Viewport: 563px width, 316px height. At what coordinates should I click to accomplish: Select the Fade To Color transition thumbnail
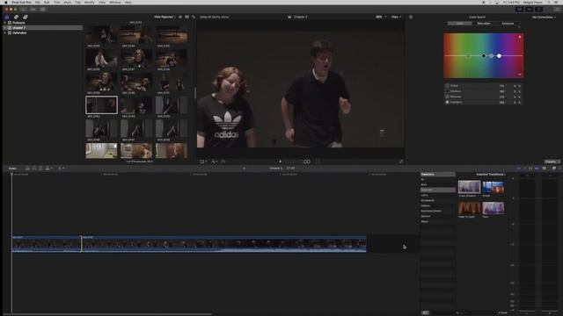469,208
